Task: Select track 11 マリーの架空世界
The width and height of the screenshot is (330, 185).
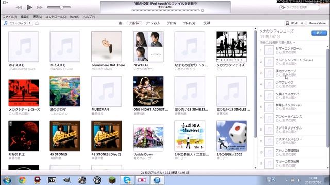Action: [x=292, y=163]
